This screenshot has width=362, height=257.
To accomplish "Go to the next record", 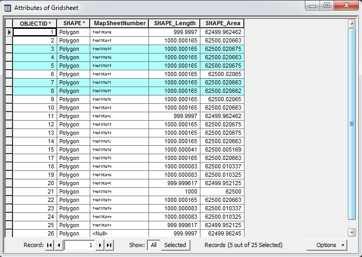I will [x=100, y=245].
